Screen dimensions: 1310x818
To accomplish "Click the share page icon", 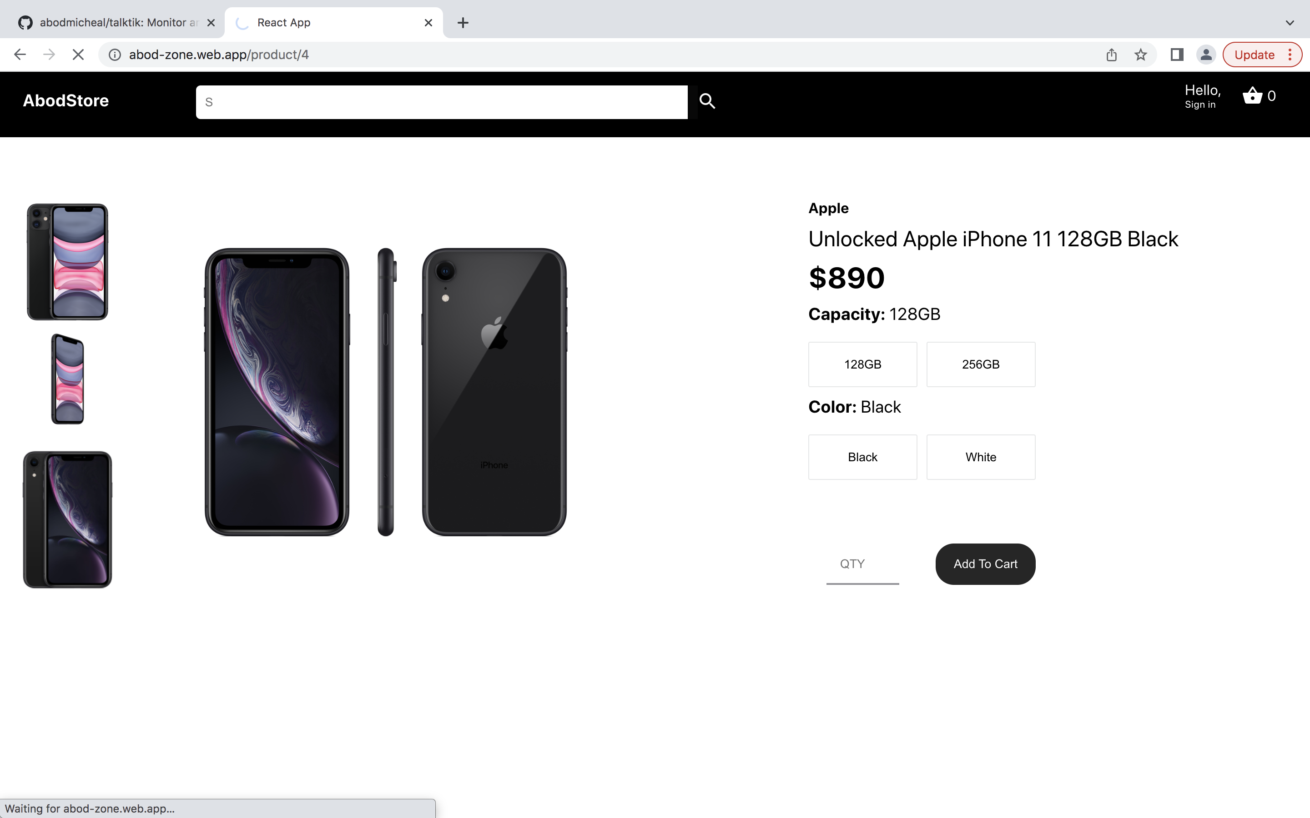I will pos(1111,55).
